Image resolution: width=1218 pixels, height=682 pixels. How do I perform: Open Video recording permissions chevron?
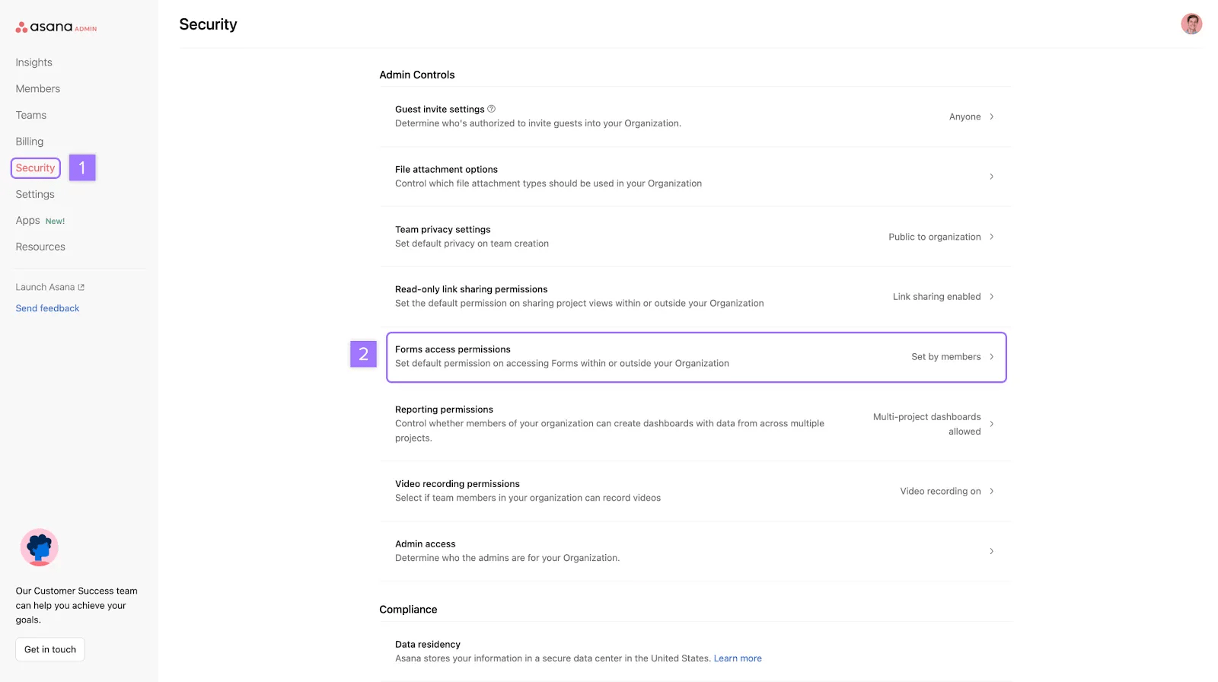[x=991, y=491]
